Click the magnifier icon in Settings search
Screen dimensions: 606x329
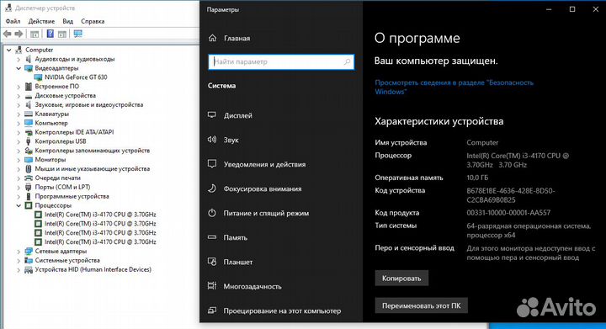pyautogui.click(x=347, y=61)
